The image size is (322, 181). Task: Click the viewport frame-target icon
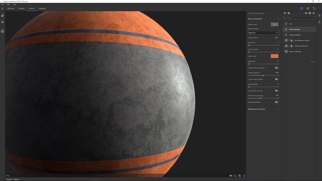(239, 176)
